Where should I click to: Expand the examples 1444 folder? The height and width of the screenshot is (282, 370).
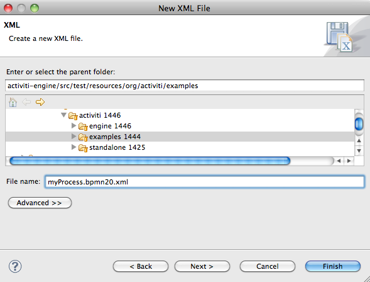pos(74,137)
